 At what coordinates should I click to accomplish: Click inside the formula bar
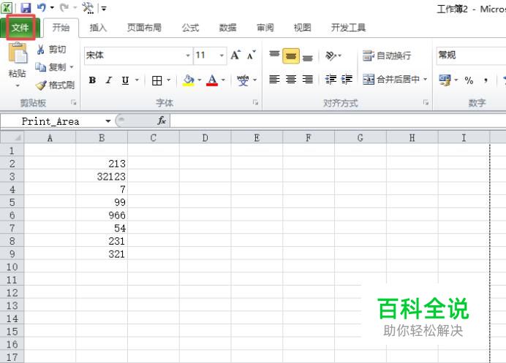pos(338,121)
